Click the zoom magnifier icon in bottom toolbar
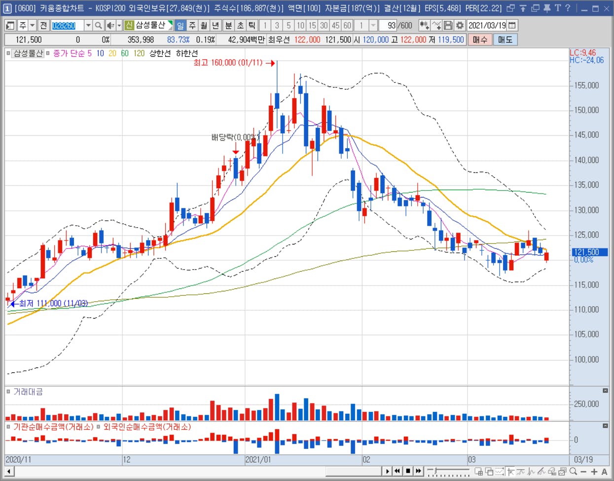 (x=573, y=472)
